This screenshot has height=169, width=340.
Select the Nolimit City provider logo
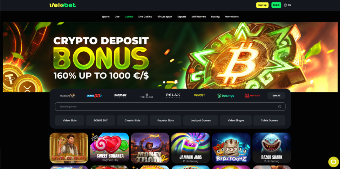199,96
